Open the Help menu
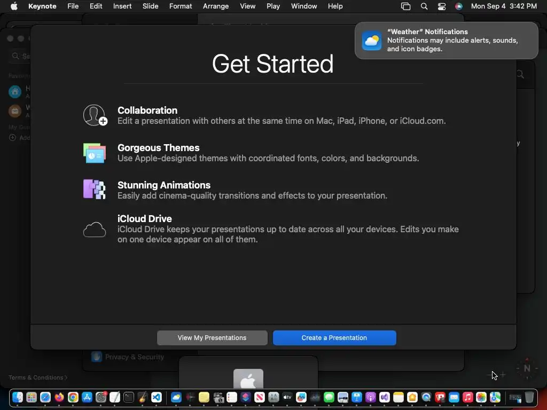547x410 pixels. (335, 6)
